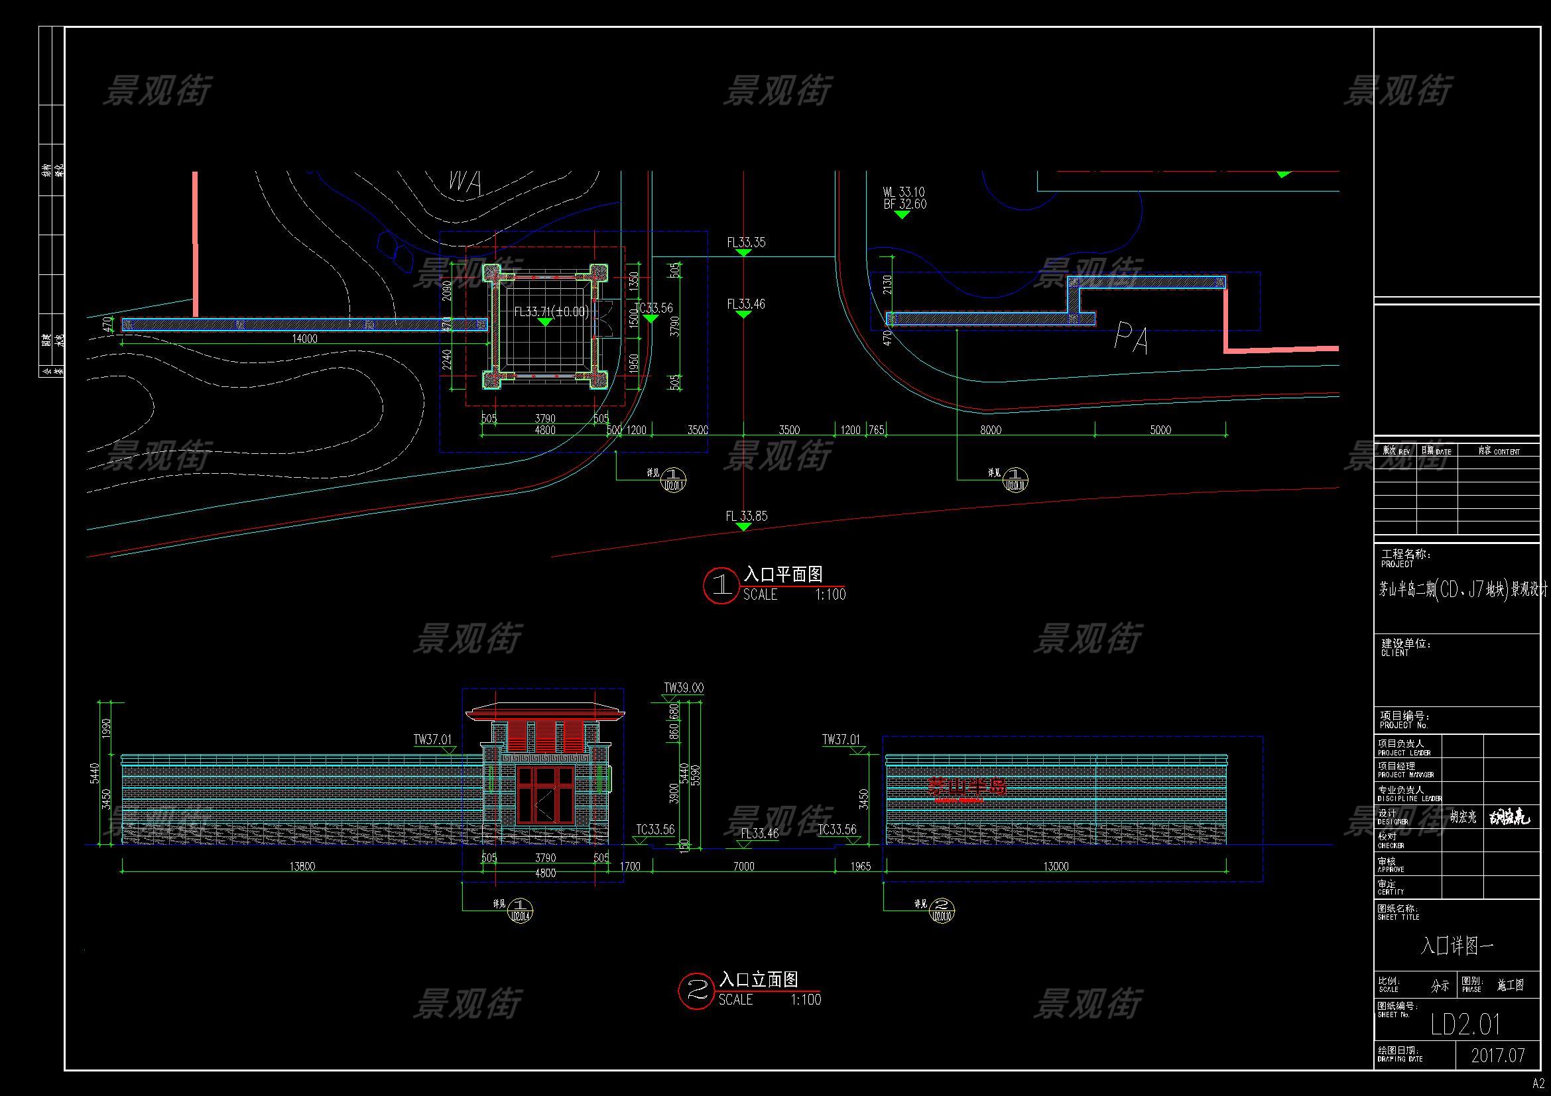Screen dimensions: 1551x1096
Task: Select the 入口立面图 elevation title text
Action: [759, 979]
